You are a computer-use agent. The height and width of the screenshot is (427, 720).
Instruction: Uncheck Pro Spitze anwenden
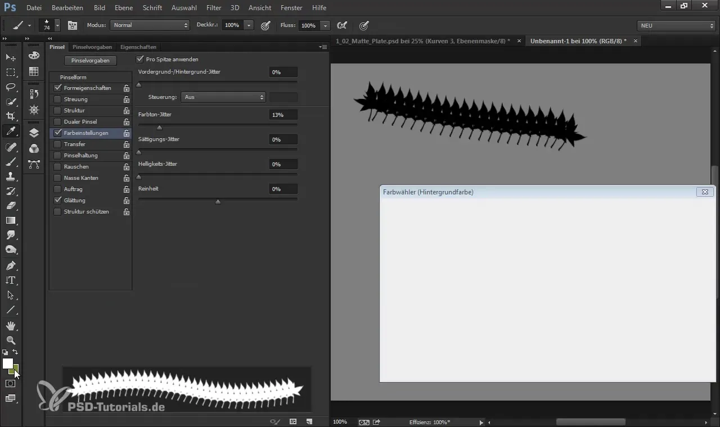[x=140, y=59]
